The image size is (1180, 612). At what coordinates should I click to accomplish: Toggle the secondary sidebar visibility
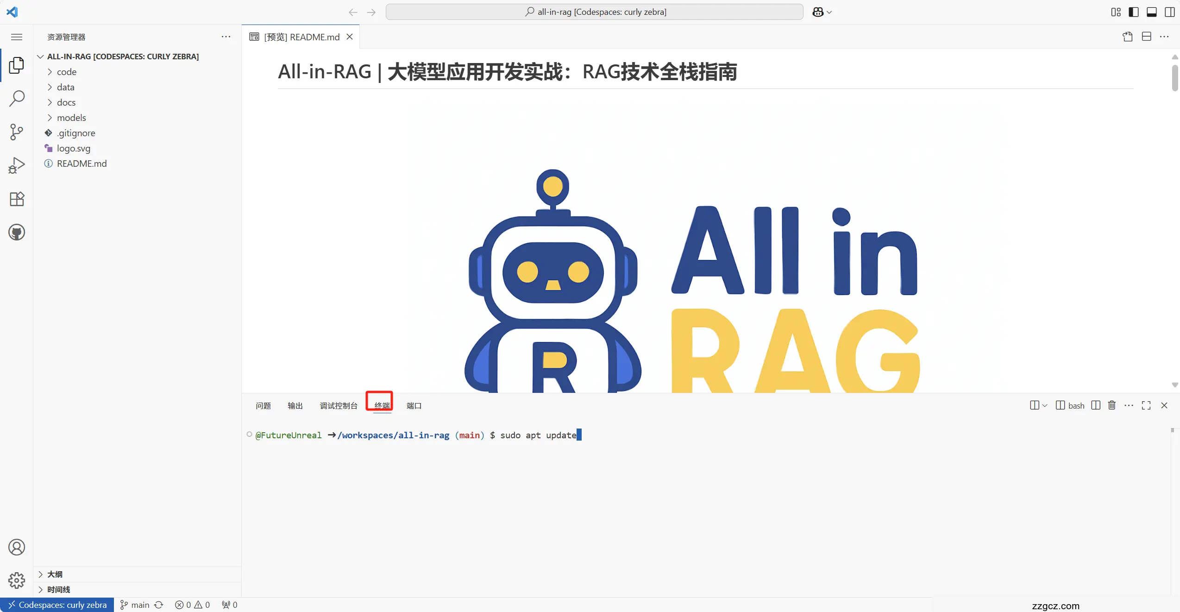click(1169, 12)
